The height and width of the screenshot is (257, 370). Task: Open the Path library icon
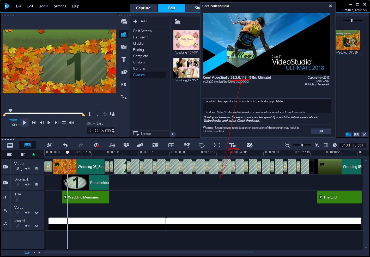coord(124,97)
